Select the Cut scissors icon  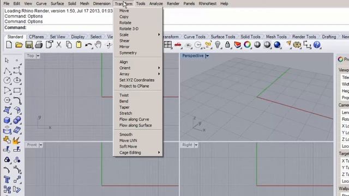(x=59, y=45)
